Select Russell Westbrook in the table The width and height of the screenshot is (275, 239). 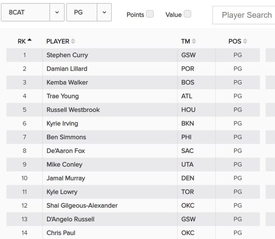click(72, 110)
